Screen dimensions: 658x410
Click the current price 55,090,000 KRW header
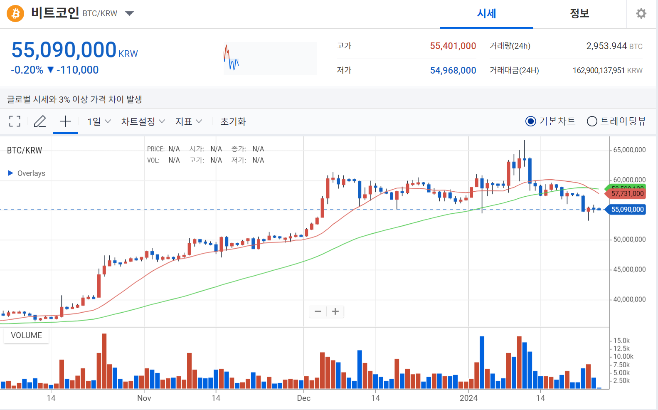(74, 50)
